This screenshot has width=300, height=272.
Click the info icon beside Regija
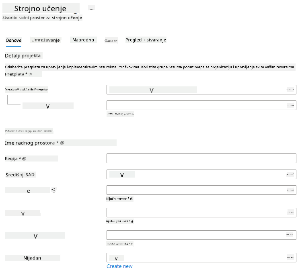coord(24,159)
